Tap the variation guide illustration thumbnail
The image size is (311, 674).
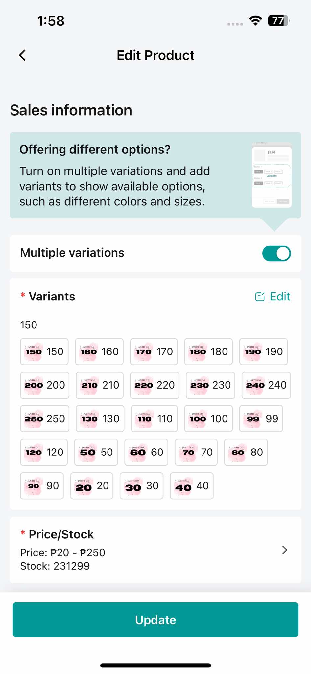point(272,175)
